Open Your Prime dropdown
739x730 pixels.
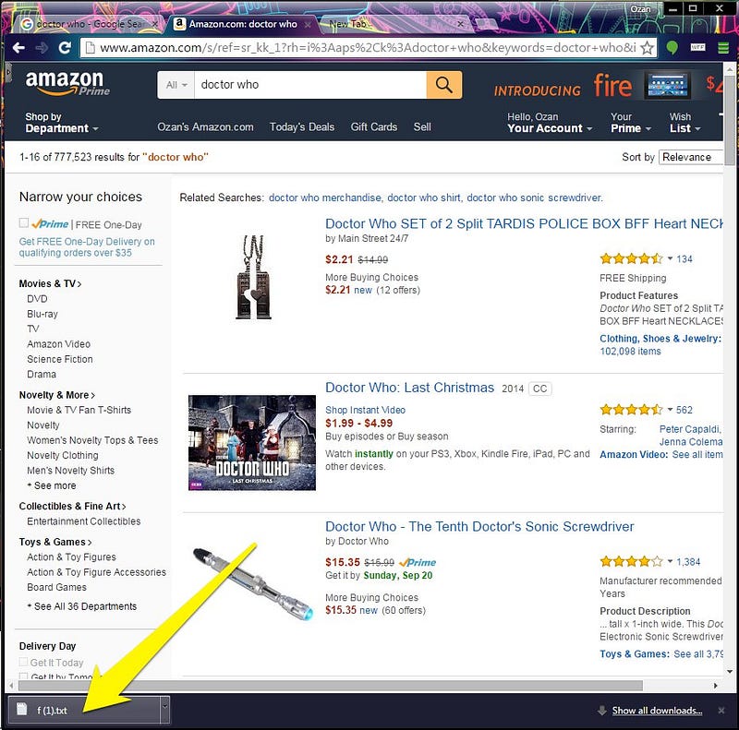pos(631,123)
